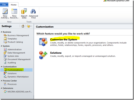Screen dimensions: 134x100
Task: Click the Product Catalog icon
Action: tap(5, 42)
